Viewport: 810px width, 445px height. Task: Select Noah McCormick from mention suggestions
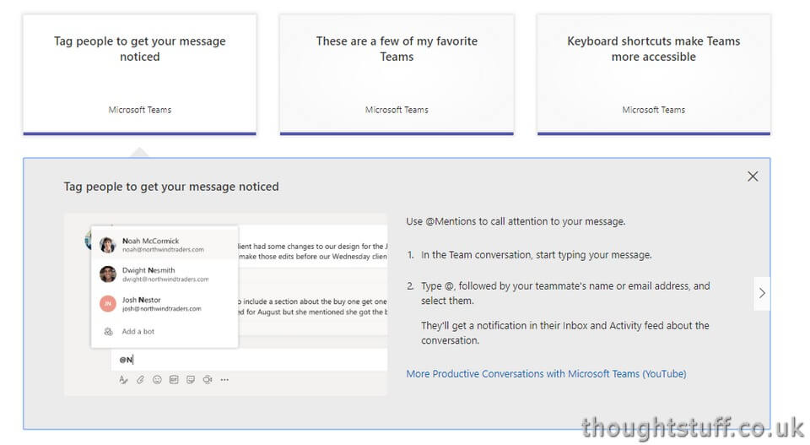pyautogui.click(x=165, y=245)
